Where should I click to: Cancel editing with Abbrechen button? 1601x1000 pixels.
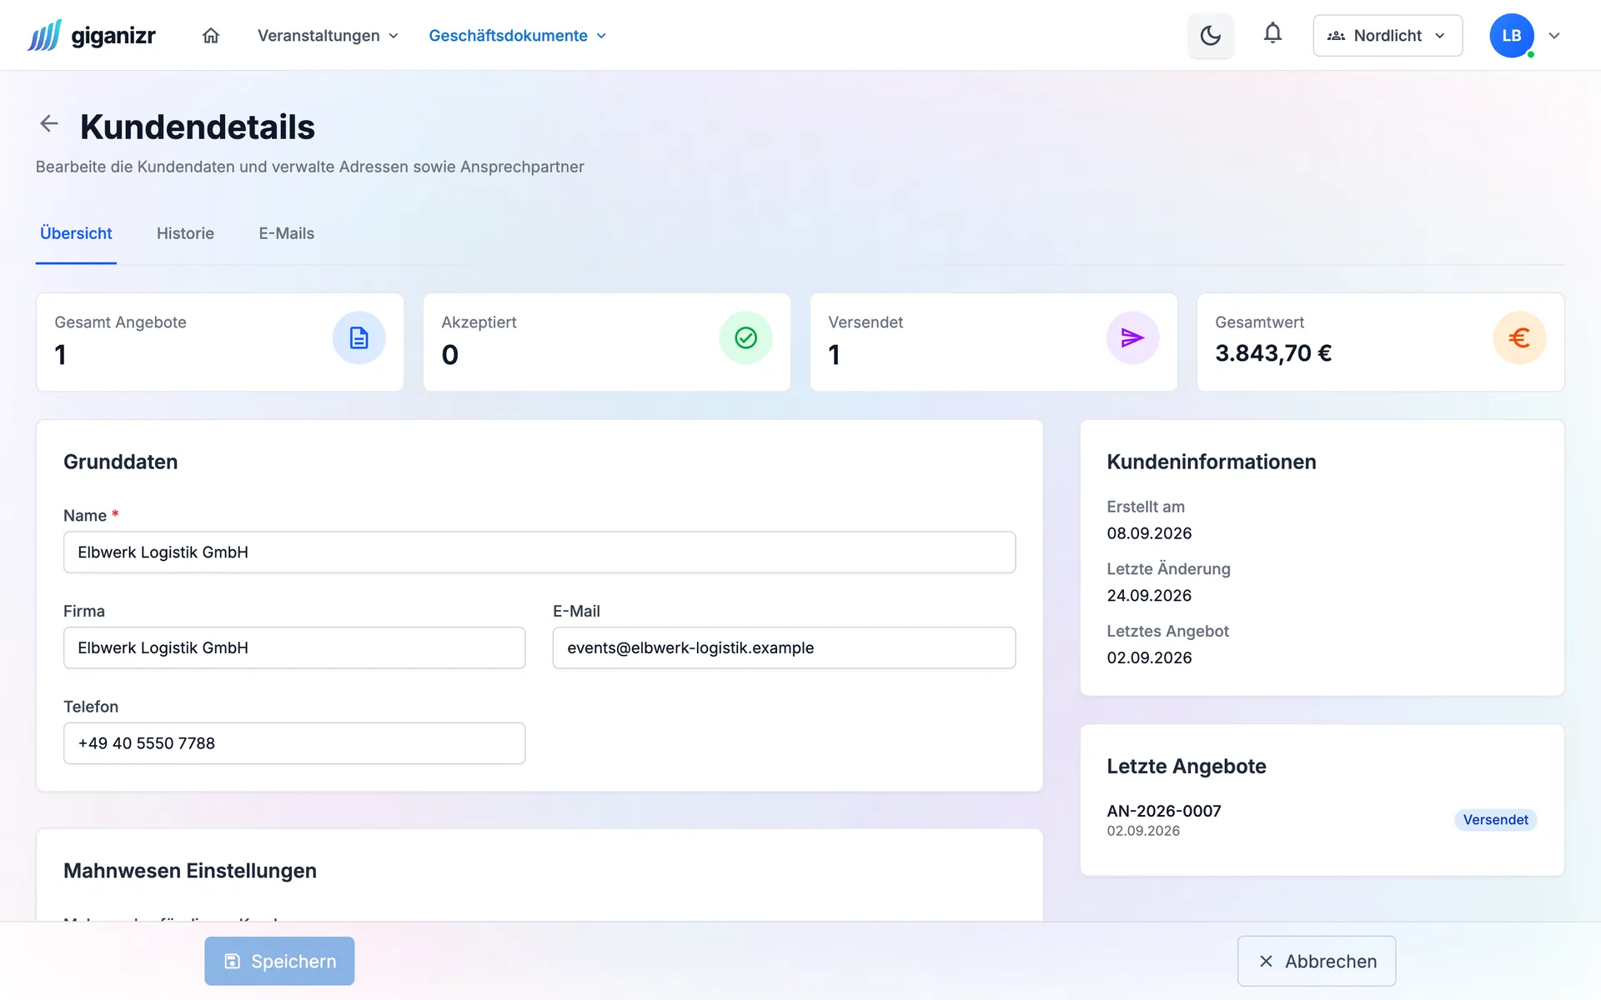[x=1317, y=961]
